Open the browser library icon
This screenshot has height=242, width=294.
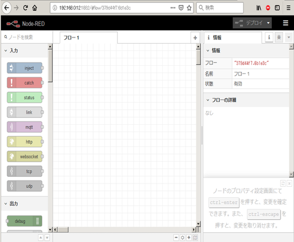258,8
